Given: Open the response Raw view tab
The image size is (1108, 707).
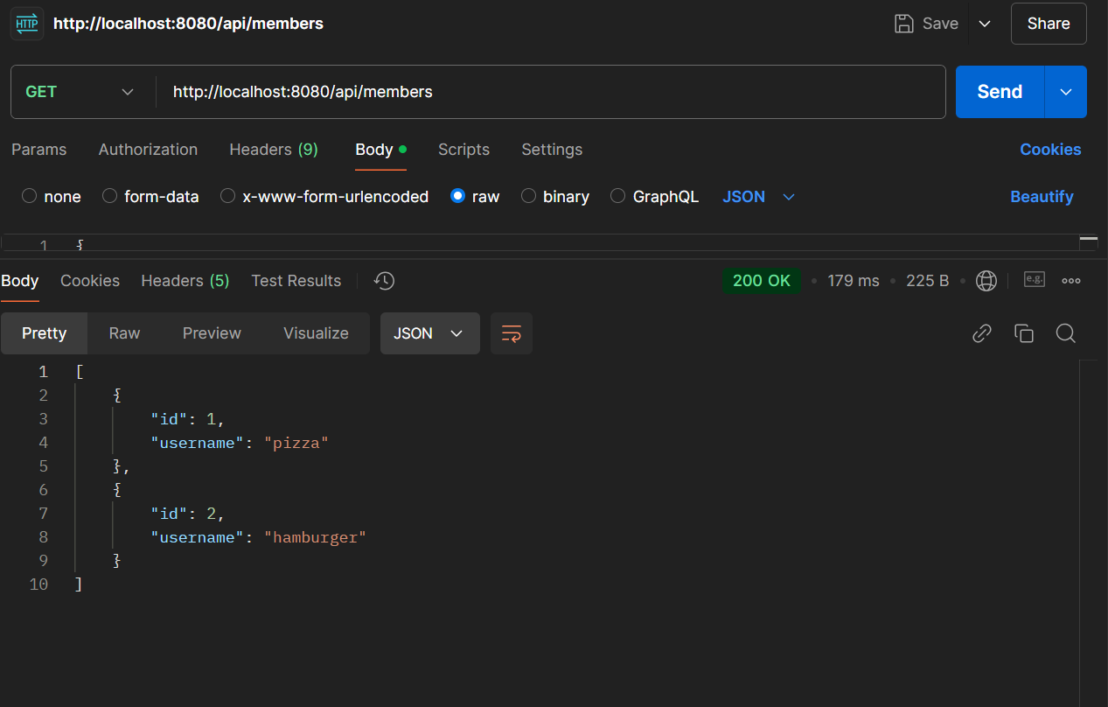Looking at the screenshot, I should [124, 333].
